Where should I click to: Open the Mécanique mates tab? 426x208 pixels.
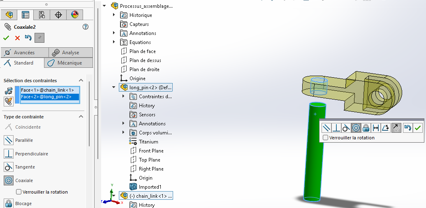[x=68, y=63]
